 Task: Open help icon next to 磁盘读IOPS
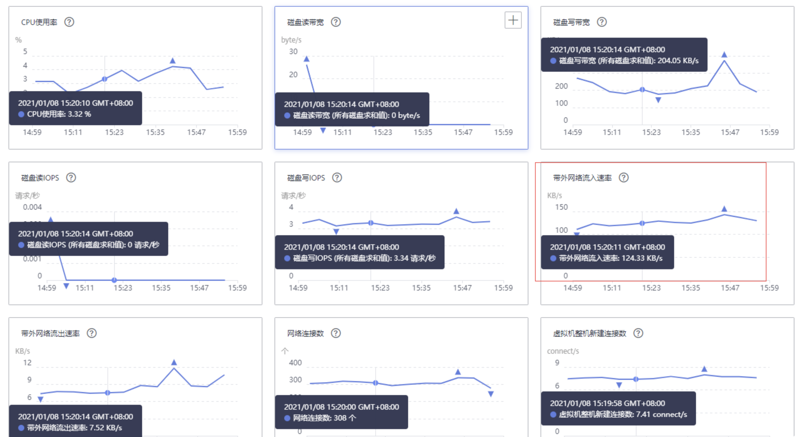[71, 177]
